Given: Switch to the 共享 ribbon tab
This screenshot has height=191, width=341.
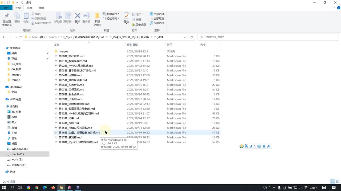Looking at the screenshot, I should [30, 8].
